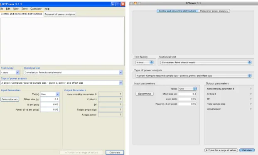Click Calculate button in Windows window

click(x=115, y=153)
